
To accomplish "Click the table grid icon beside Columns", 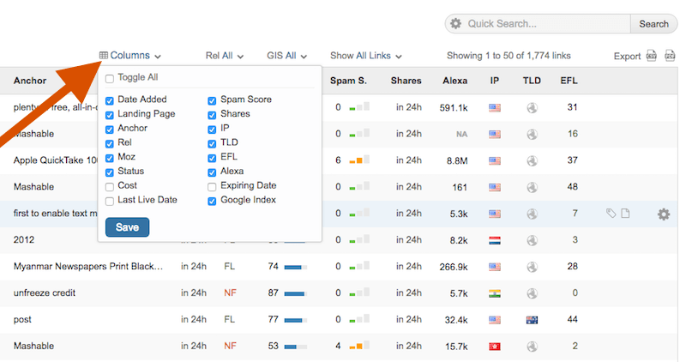I will tap(104, 55).
